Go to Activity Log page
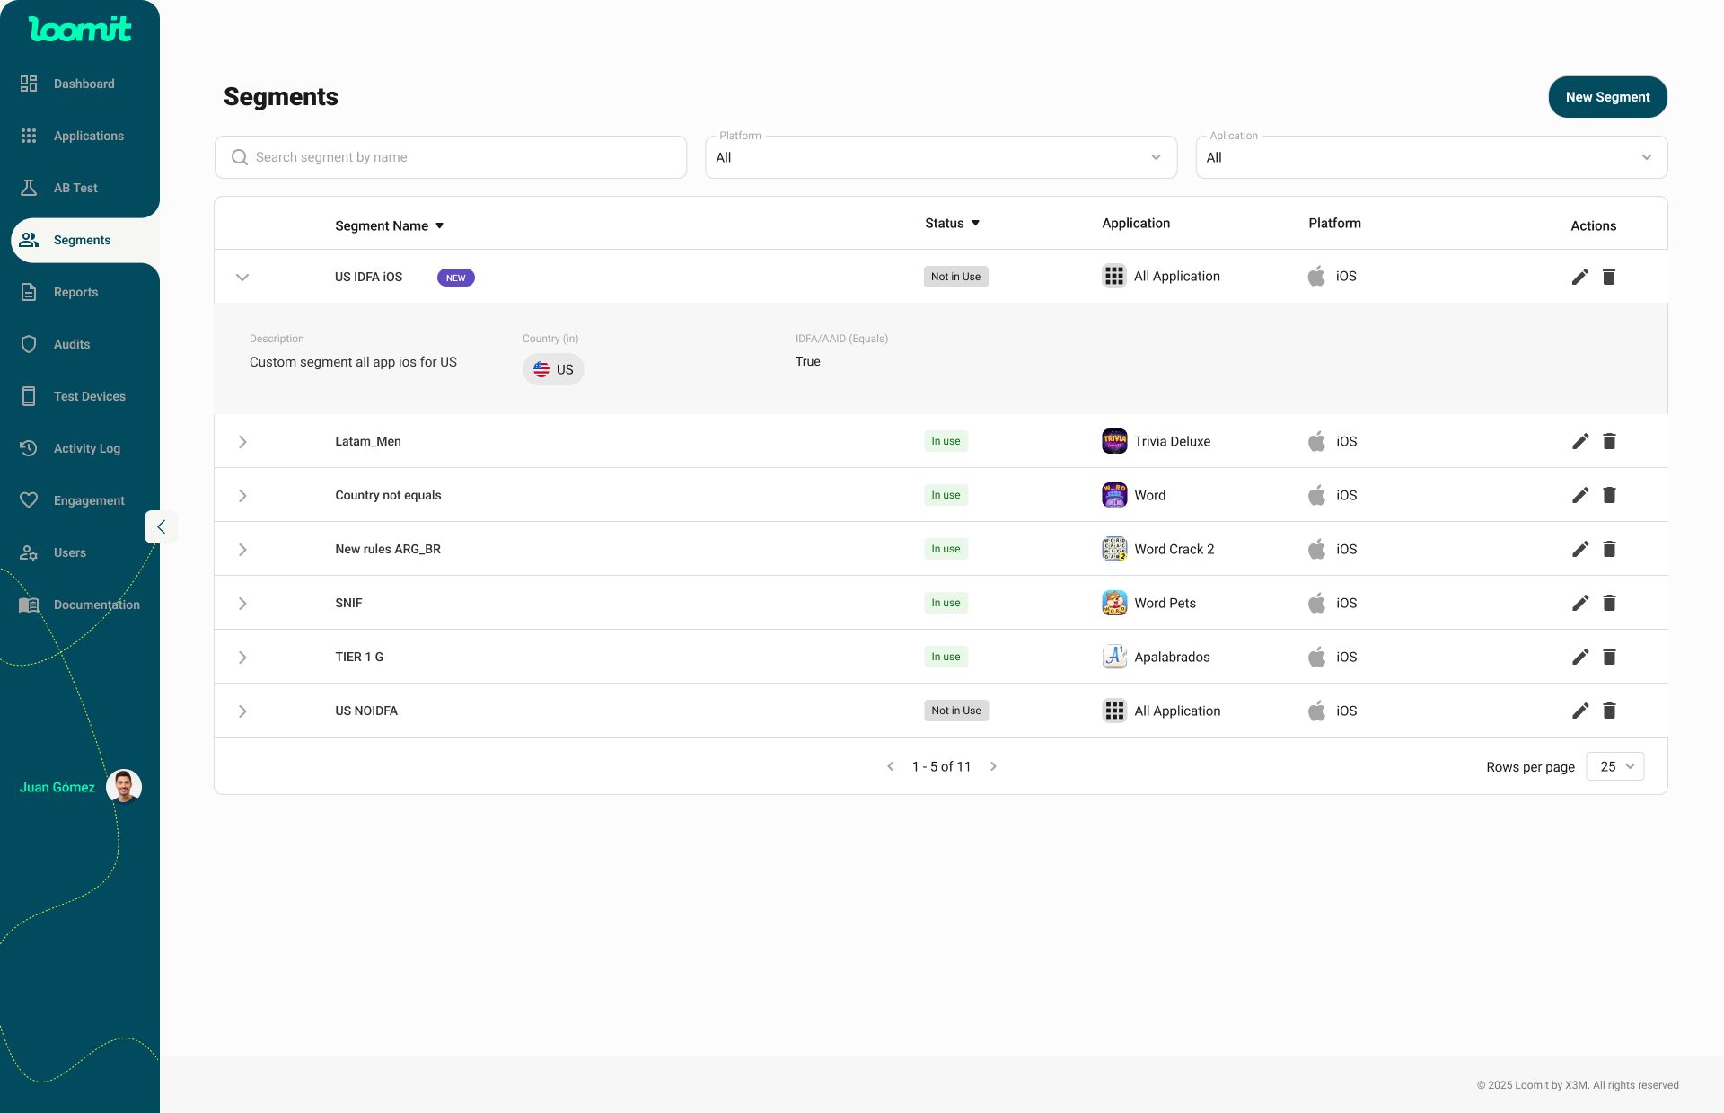This screenshot has height=1113, width=1724. point(86,448)
